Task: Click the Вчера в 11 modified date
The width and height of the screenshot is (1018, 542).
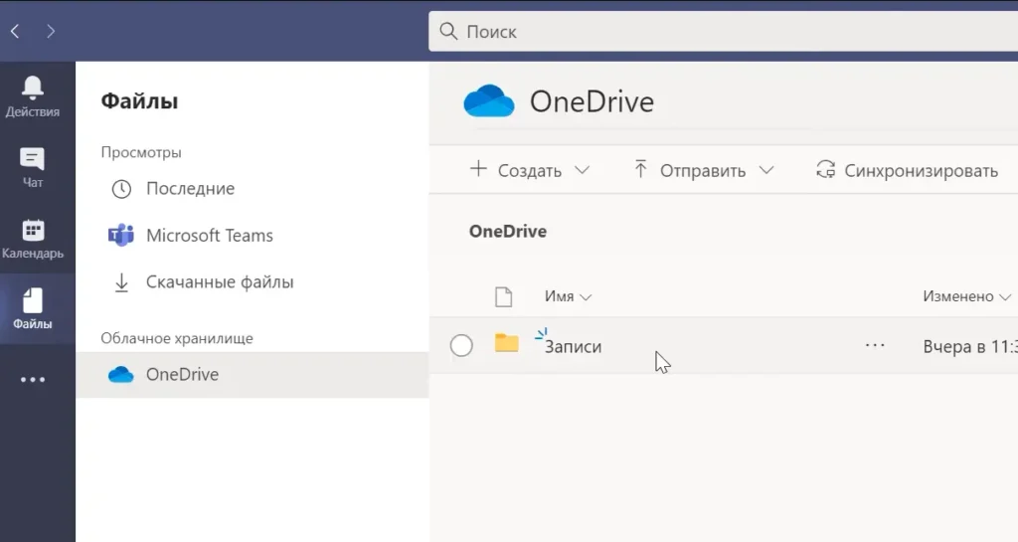Action: coord(970,347)
